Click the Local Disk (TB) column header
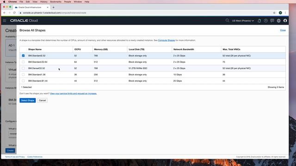296x166 pixels. click(x=136, y=49)
